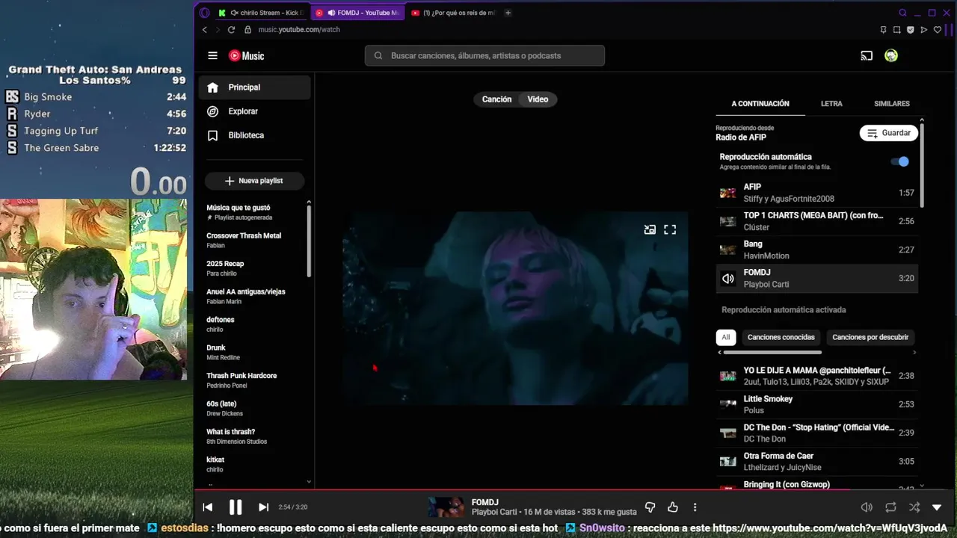Open the LETRA tab

(x=831, y=104)
